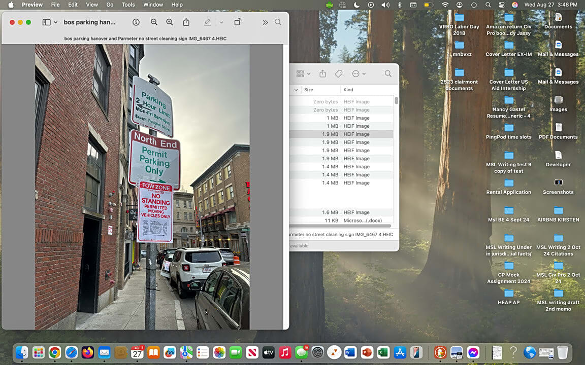Open the Tools menu in menu bar
The height and width of the screenshot is (365, 585).
point(128,5)
